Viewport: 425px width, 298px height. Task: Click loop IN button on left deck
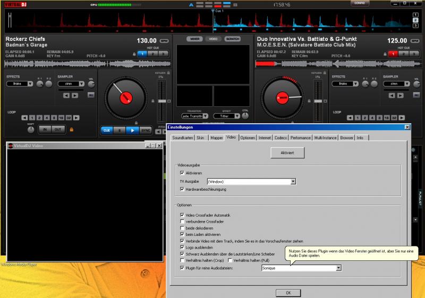(x=45, y=130)
